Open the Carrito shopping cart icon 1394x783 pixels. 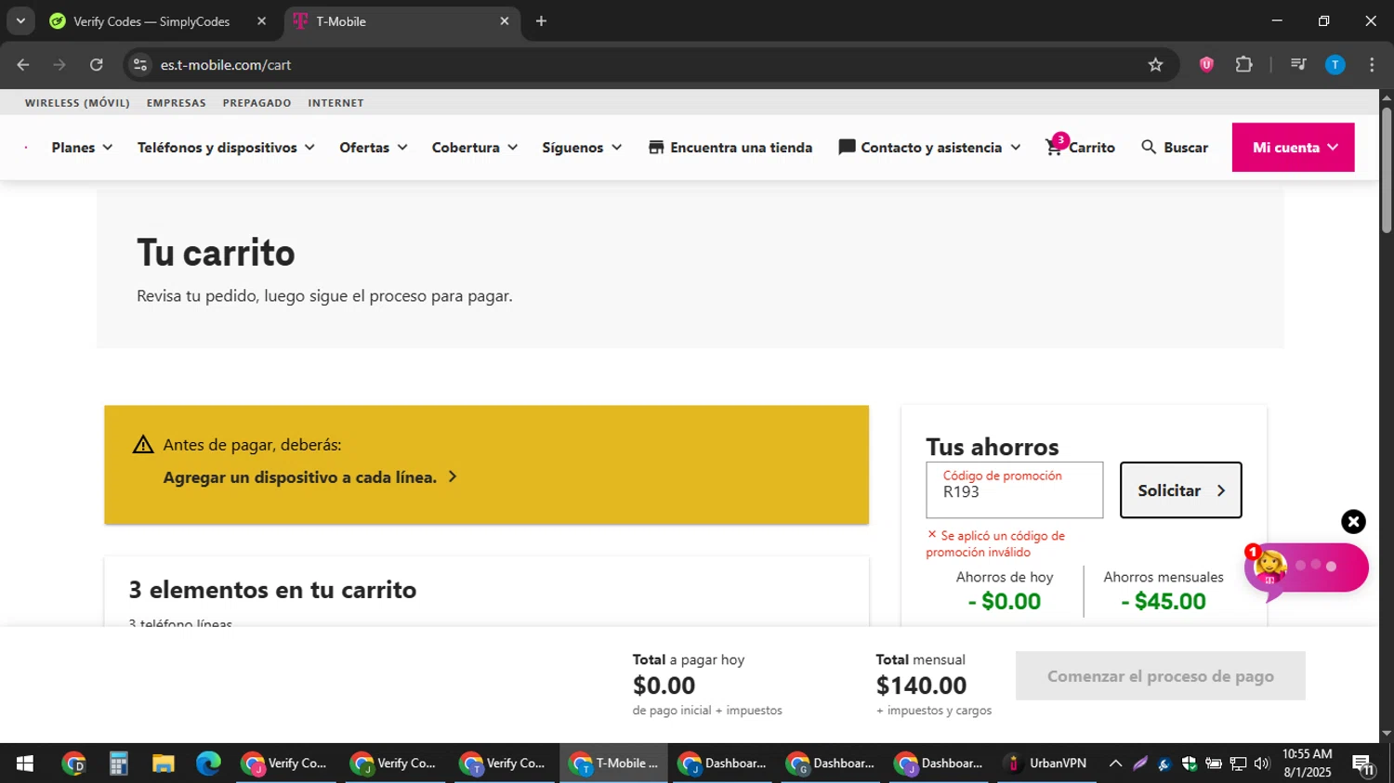coord(1055,146)
